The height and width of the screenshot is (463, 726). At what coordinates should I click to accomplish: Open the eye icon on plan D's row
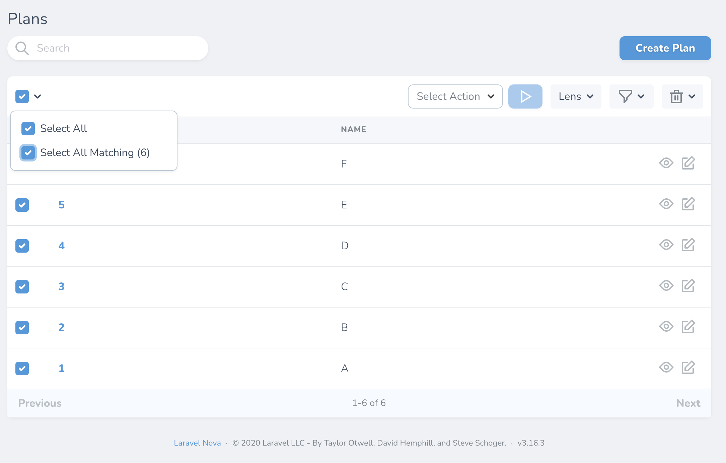666,245
